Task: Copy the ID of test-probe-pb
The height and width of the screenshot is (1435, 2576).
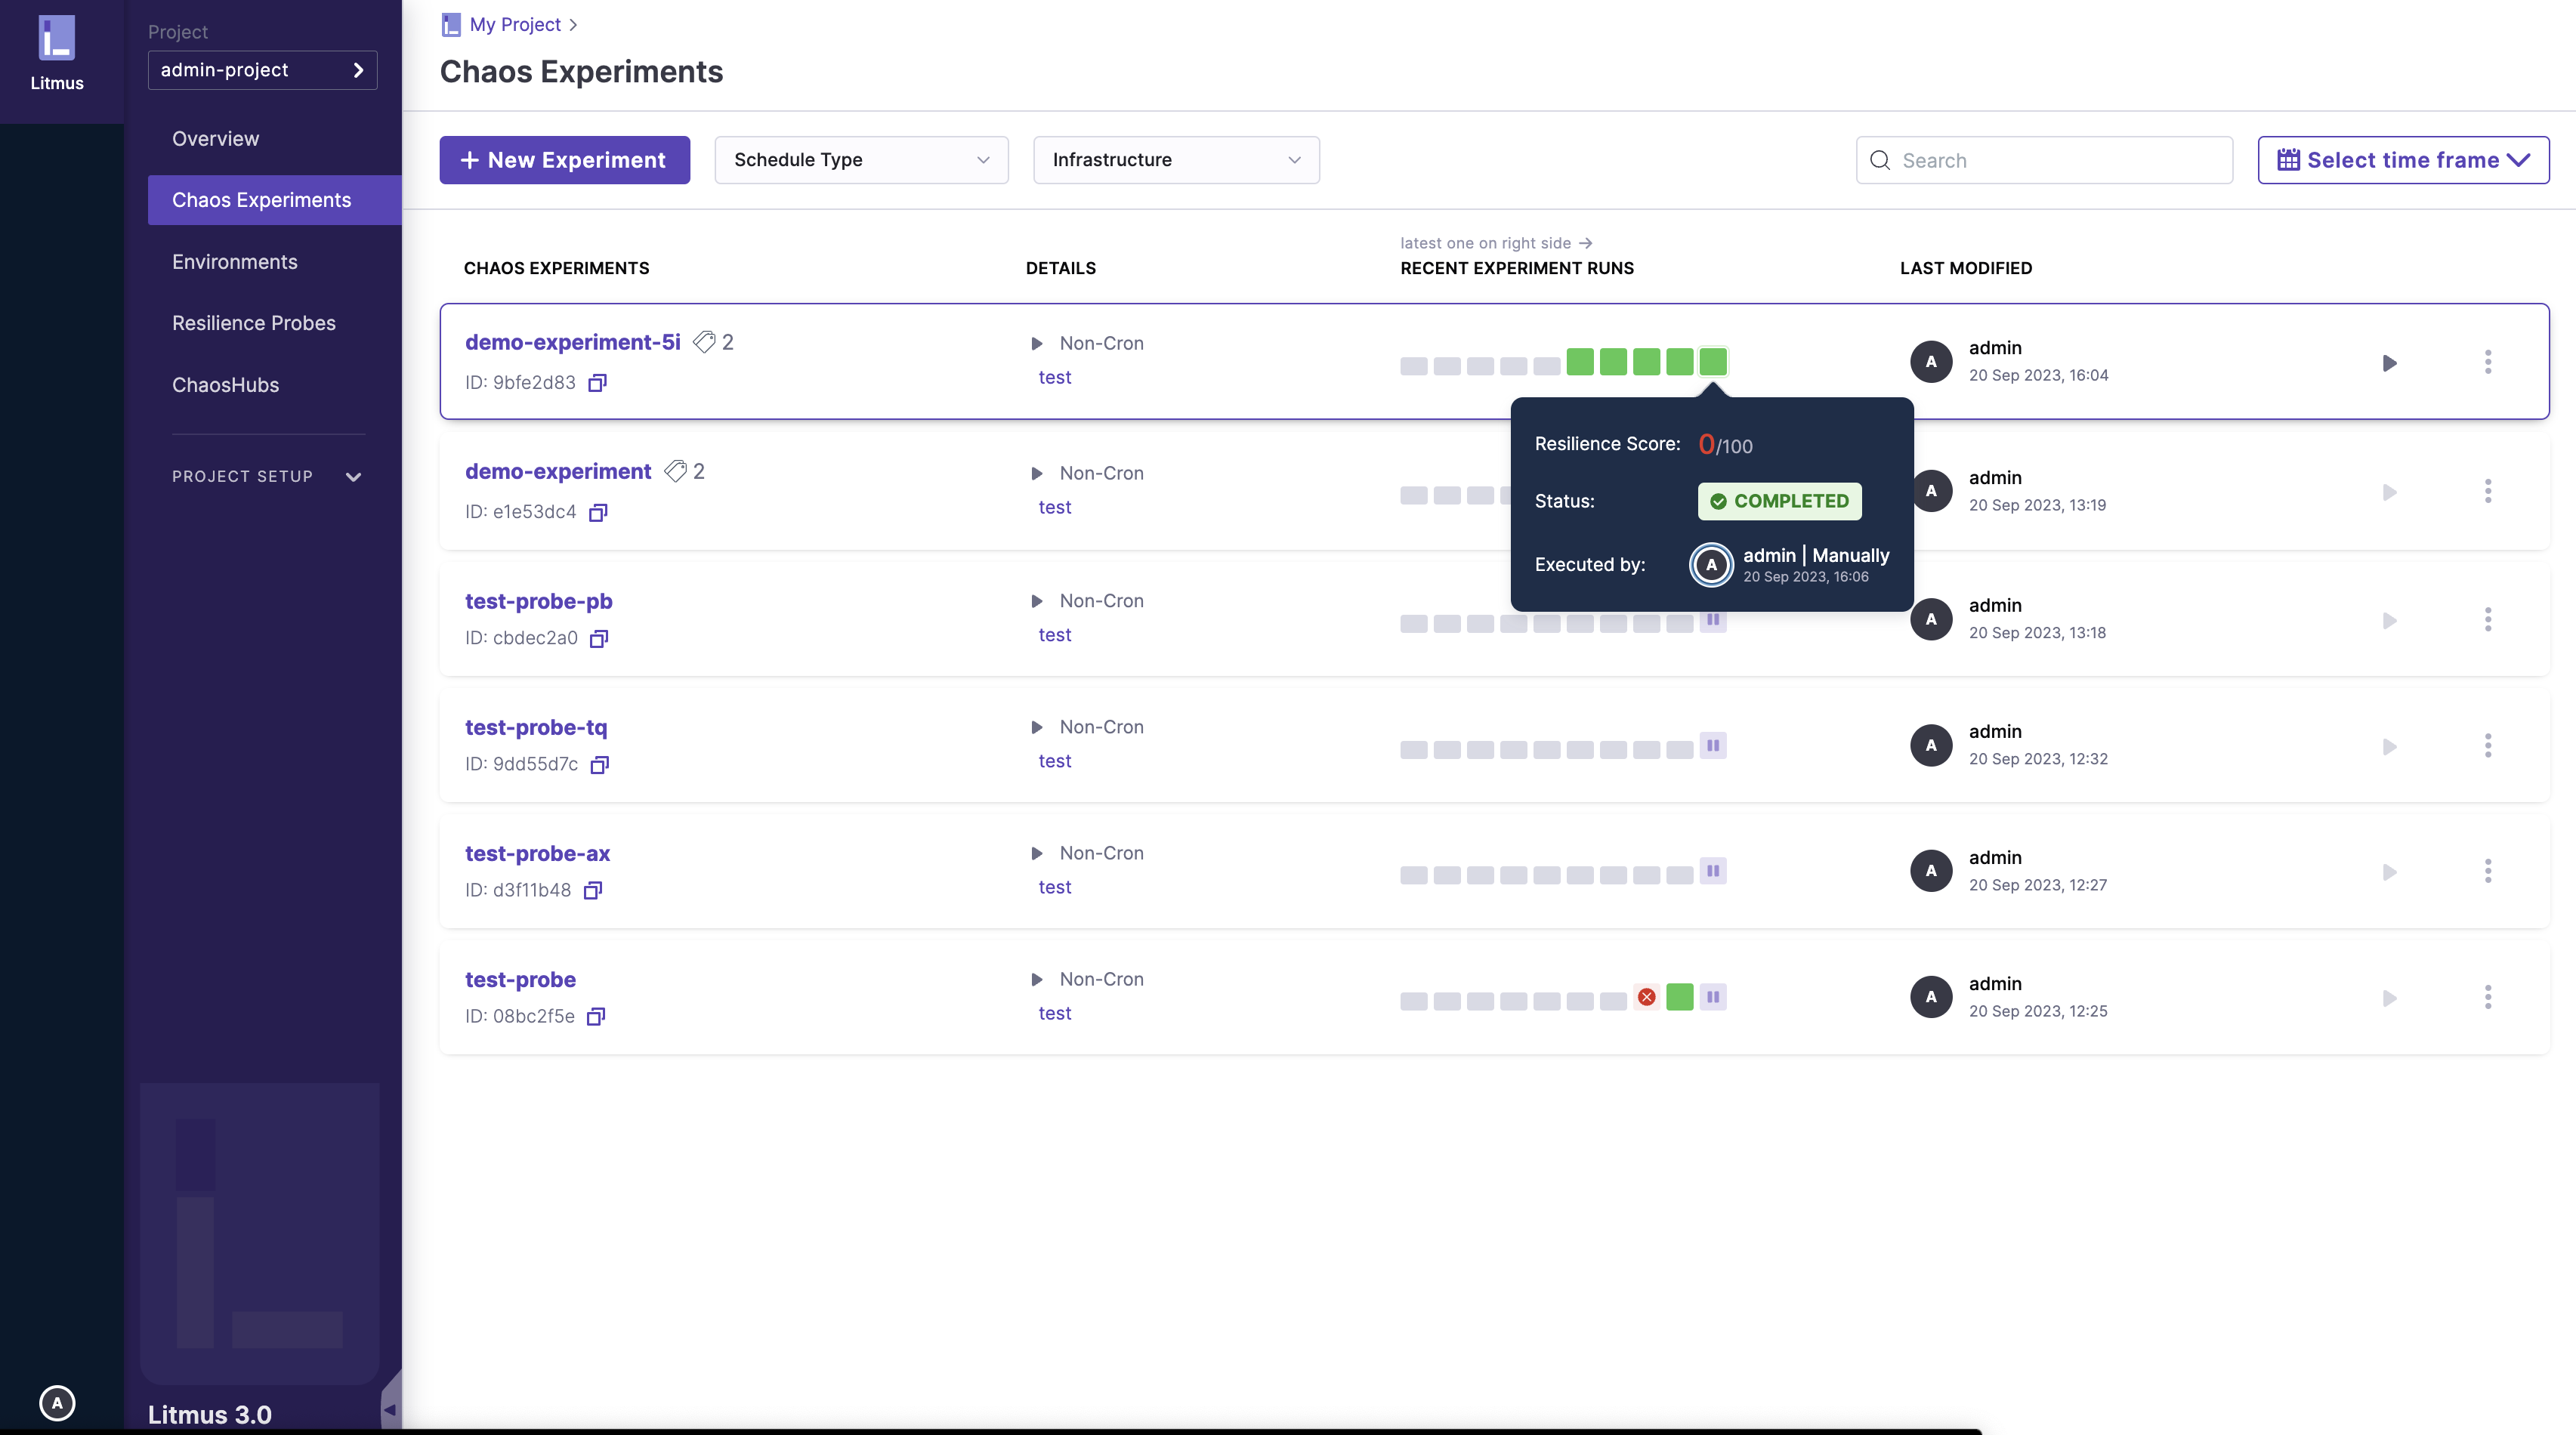Action: pyautogui.click(x=599, y=639)
